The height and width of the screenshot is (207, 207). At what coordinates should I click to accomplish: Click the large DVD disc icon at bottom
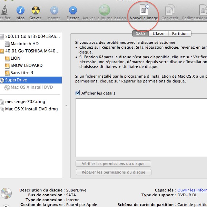pyautogui.click(x=6, y=193)
